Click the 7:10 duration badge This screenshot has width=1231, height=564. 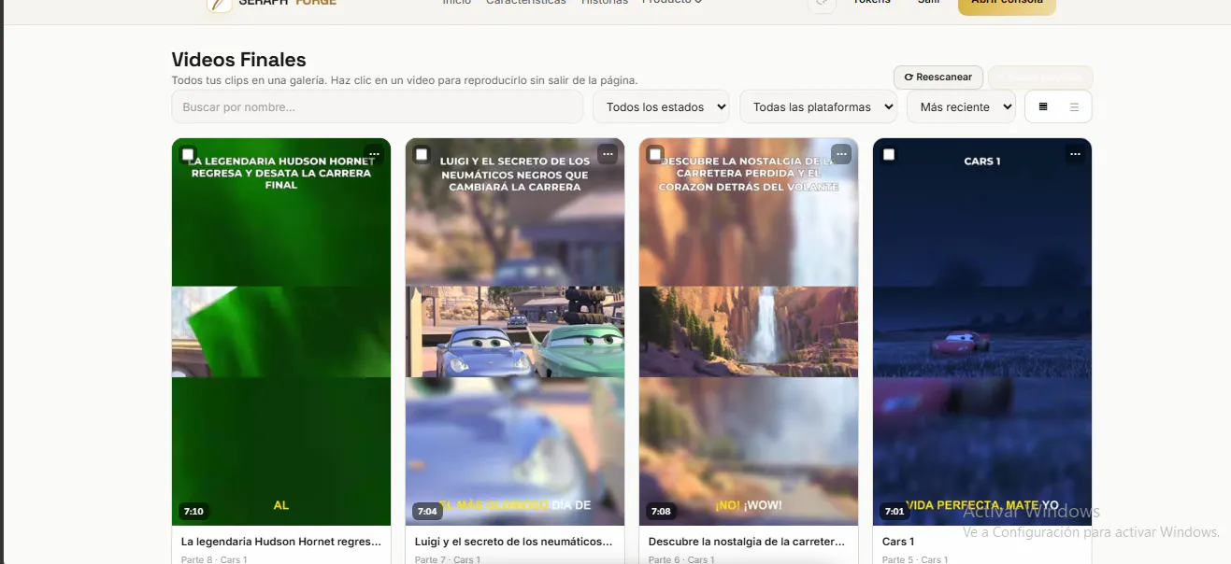[193, 511]
